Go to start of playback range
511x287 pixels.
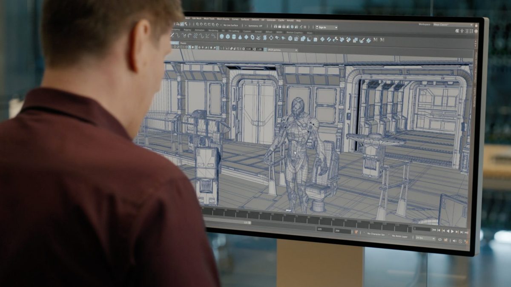434,231
